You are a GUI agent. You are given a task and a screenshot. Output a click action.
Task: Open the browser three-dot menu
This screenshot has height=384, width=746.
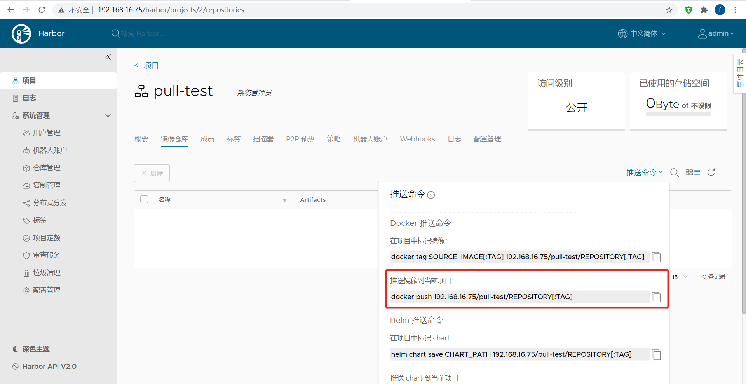[735, 10]
